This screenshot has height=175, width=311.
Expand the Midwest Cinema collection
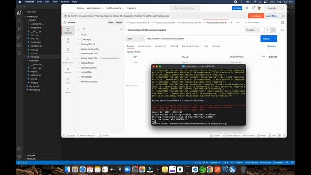coord(78,68)
